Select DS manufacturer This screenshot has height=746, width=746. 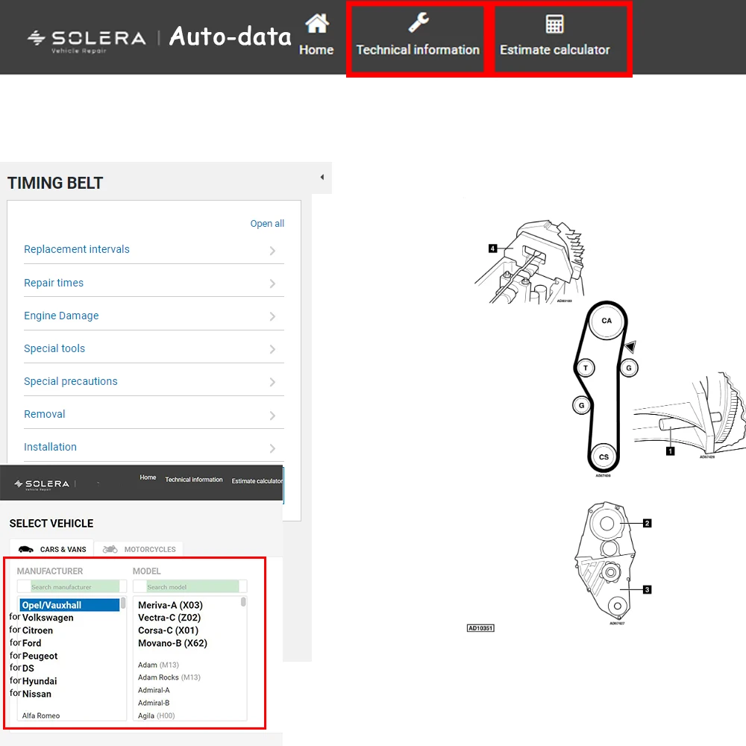pos(28,668)
